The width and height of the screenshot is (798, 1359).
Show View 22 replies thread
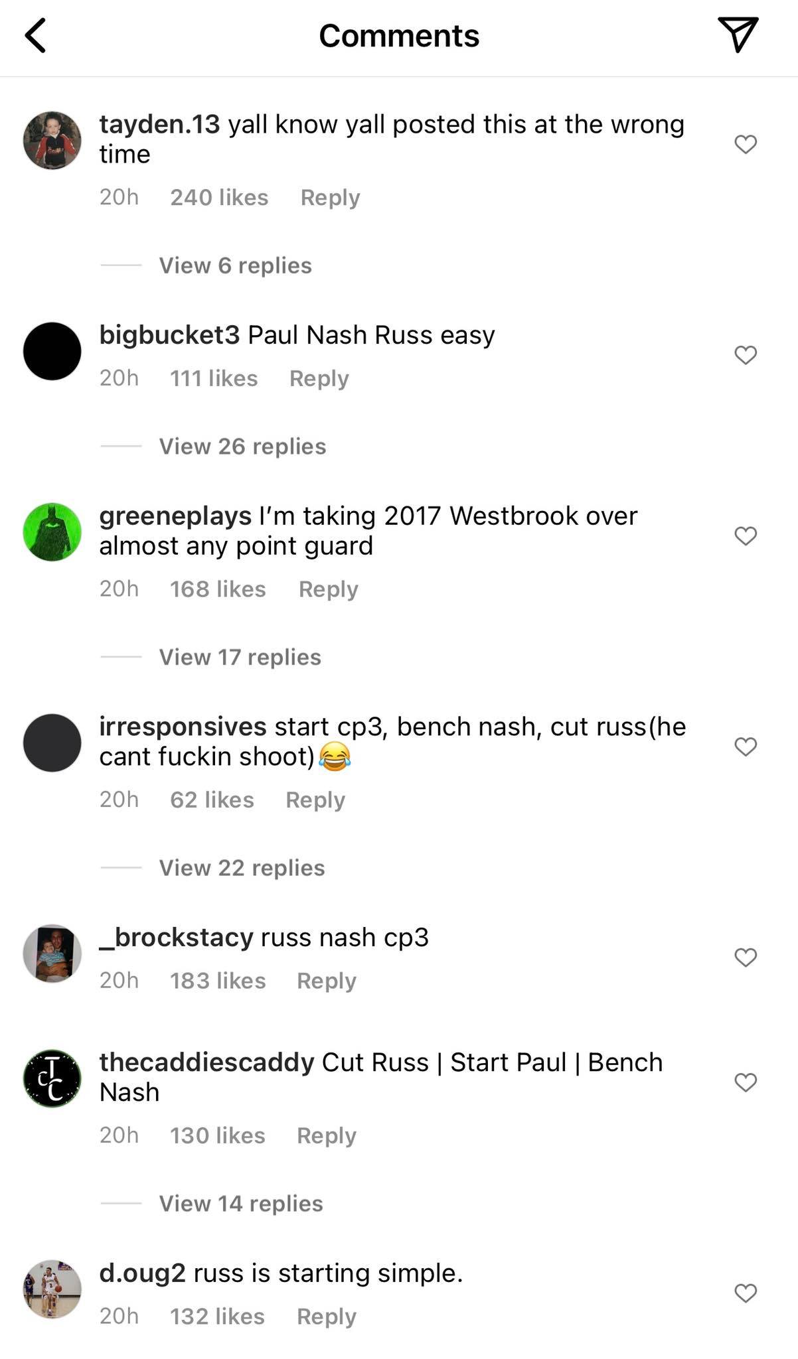click(x=242, y=868)
